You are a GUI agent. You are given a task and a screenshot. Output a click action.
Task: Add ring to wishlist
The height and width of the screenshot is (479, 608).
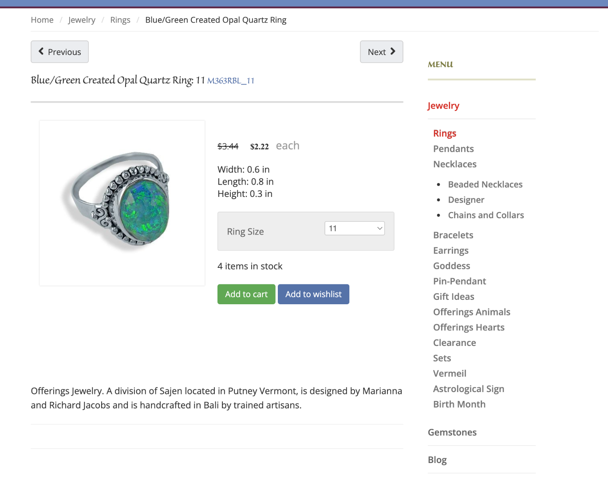point(313,294)
